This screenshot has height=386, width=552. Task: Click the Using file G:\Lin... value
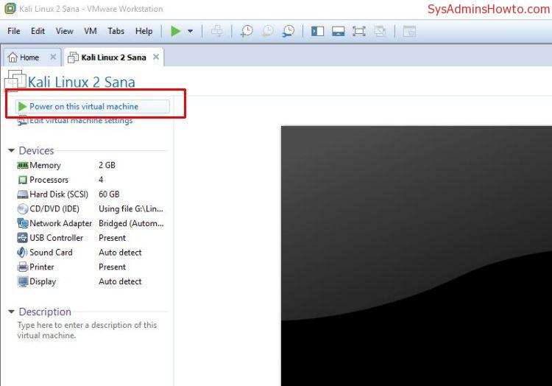(x=130, y=209)
